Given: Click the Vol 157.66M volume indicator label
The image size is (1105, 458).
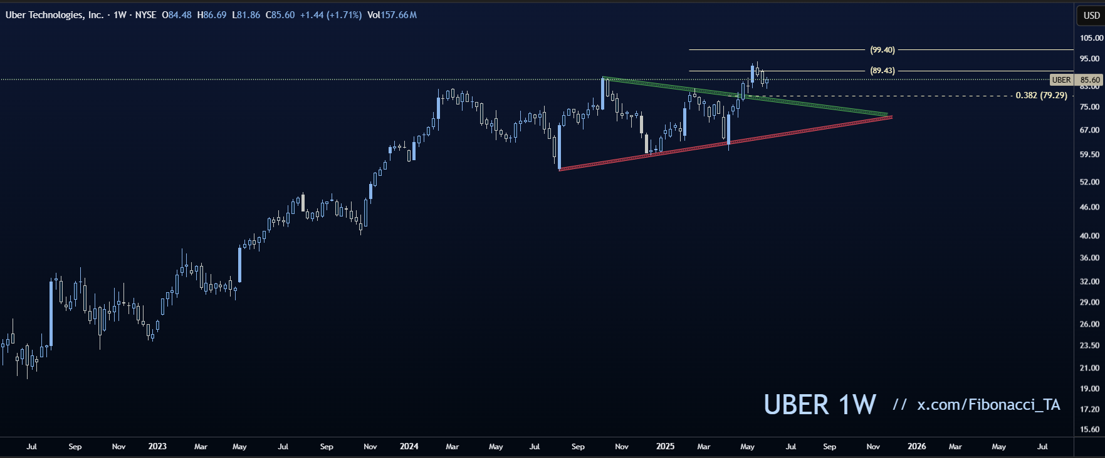Looking at the screenshot, I should tap(392, 15).
